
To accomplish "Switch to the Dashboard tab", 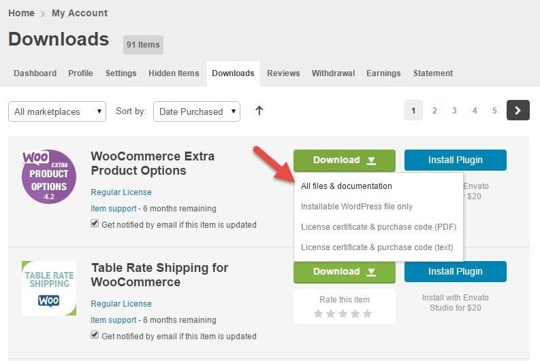I will pos(35,73).
